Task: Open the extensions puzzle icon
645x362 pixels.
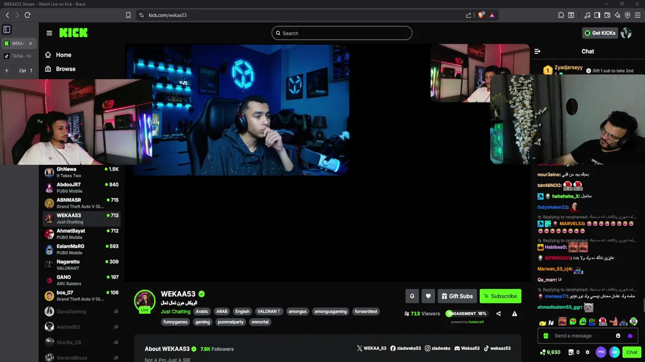Action: [561, 15]
